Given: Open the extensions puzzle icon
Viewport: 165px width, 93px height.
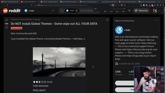Looking at the screenshot, I should coord(155,5).
